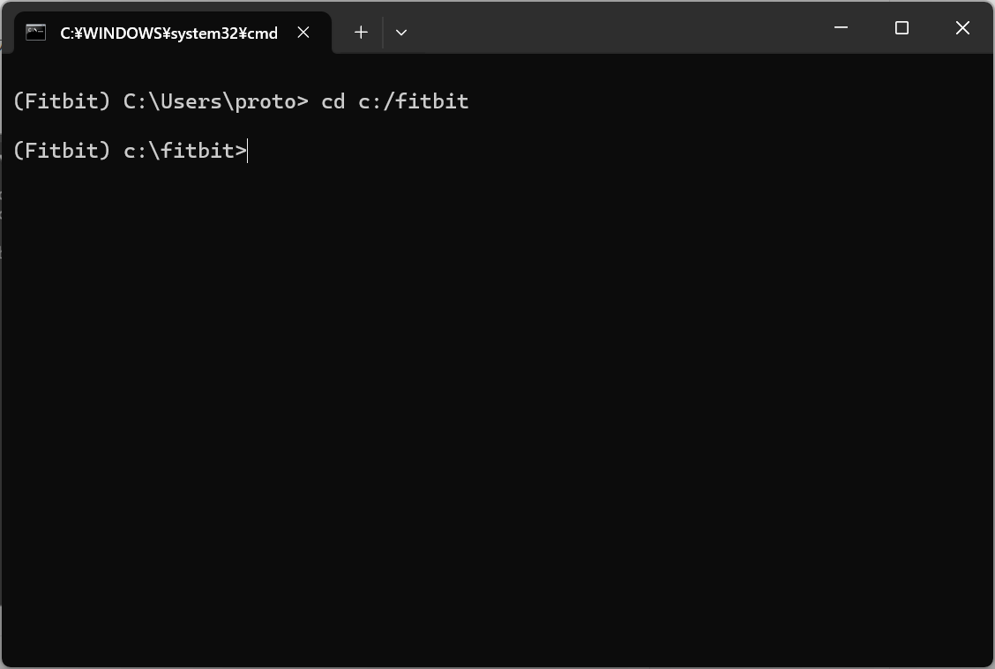Click the cmd icon in the tab
The height and width of the screenshot is (669, 995).
pos(35,33)
